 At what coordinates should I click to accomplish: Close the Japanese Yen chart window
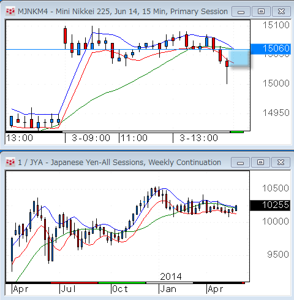click(x=281, y=163)
